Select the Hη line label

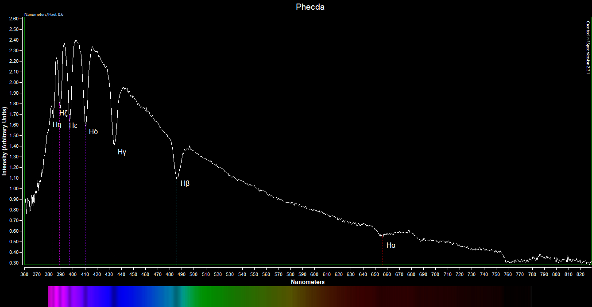[x=57, y=125]
